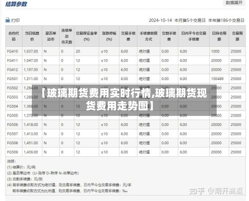The width and height of the screenshot is (249, 201).
Task: Click the 交易保证金率(%) column header
Action: point(87,36)
